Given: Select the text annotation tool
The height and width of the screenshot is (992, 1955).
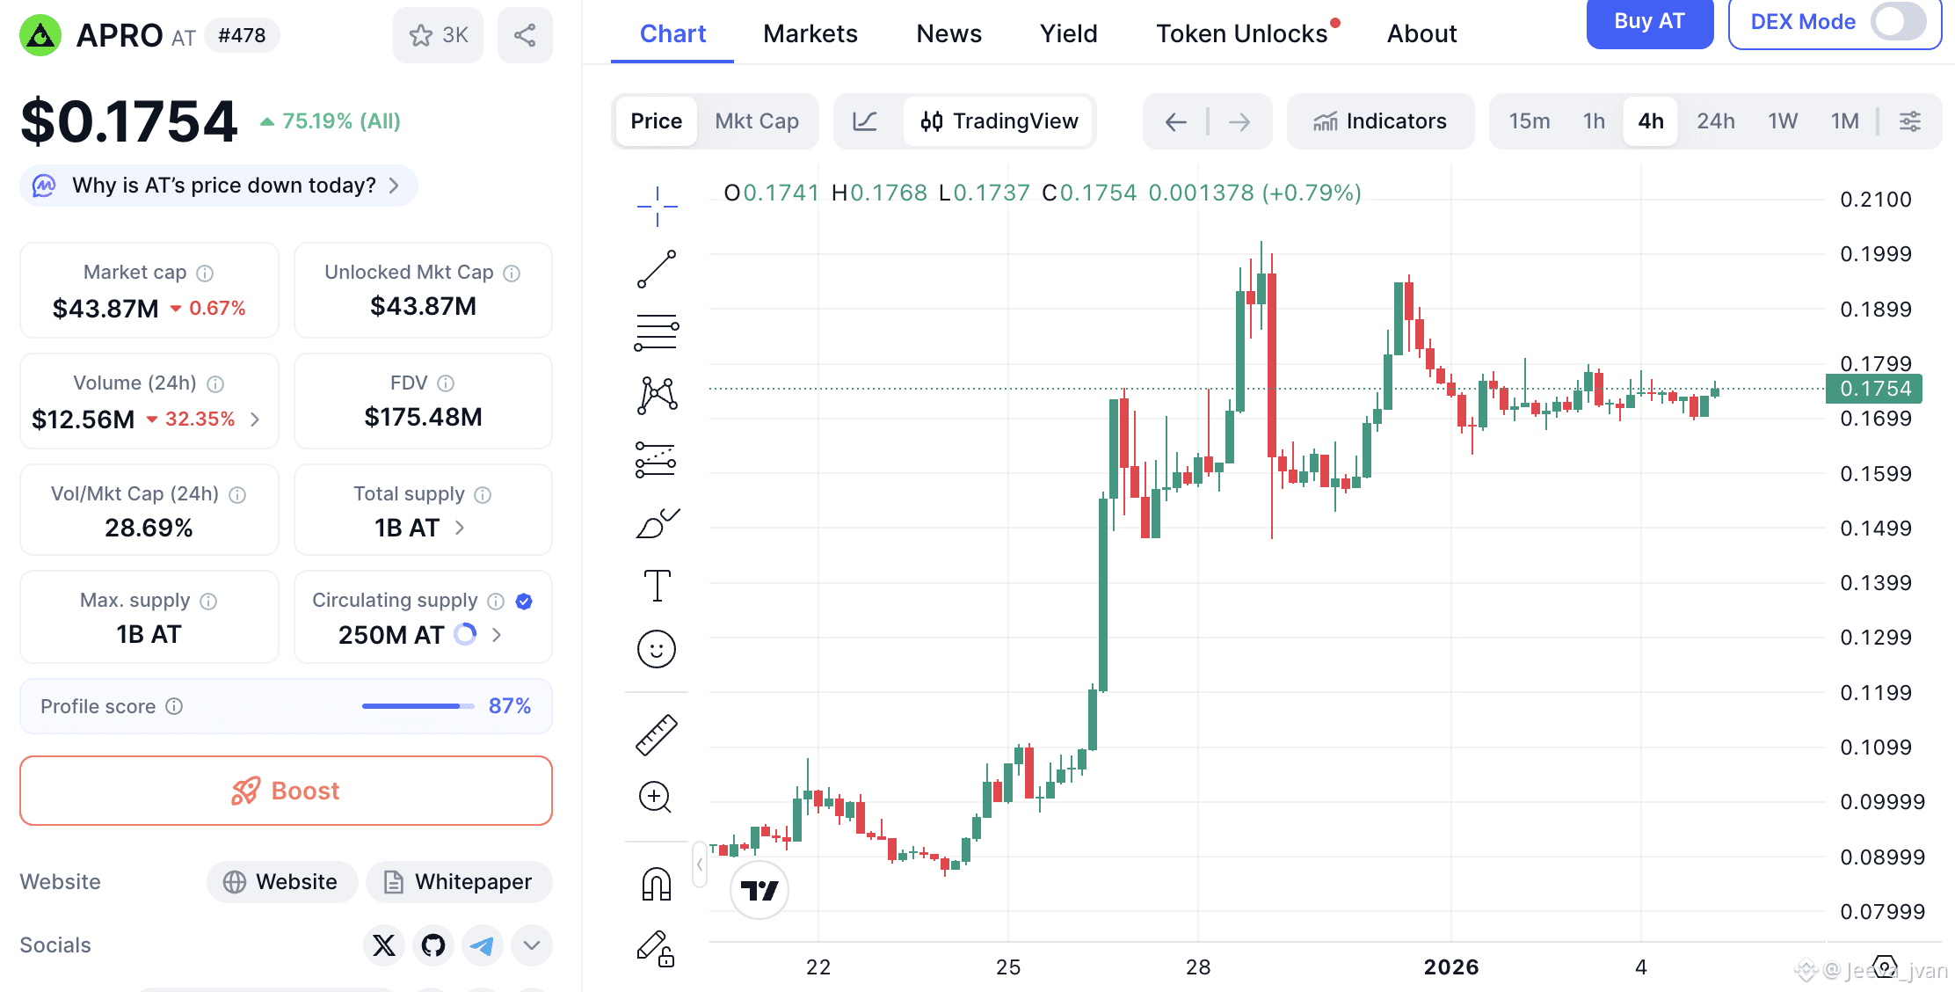Looking at the screenshot, I should (x=657, y=586).
